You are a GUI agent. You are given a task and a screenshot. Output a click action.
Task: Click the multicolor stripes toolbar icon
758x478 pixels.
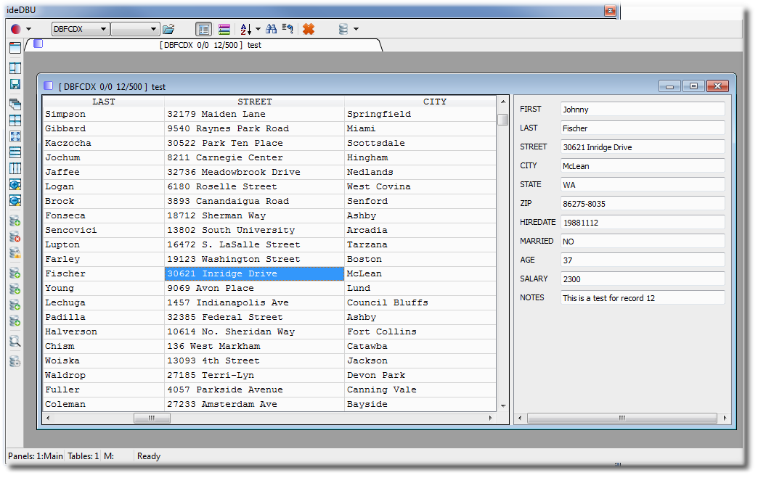(x=224, y=29)
